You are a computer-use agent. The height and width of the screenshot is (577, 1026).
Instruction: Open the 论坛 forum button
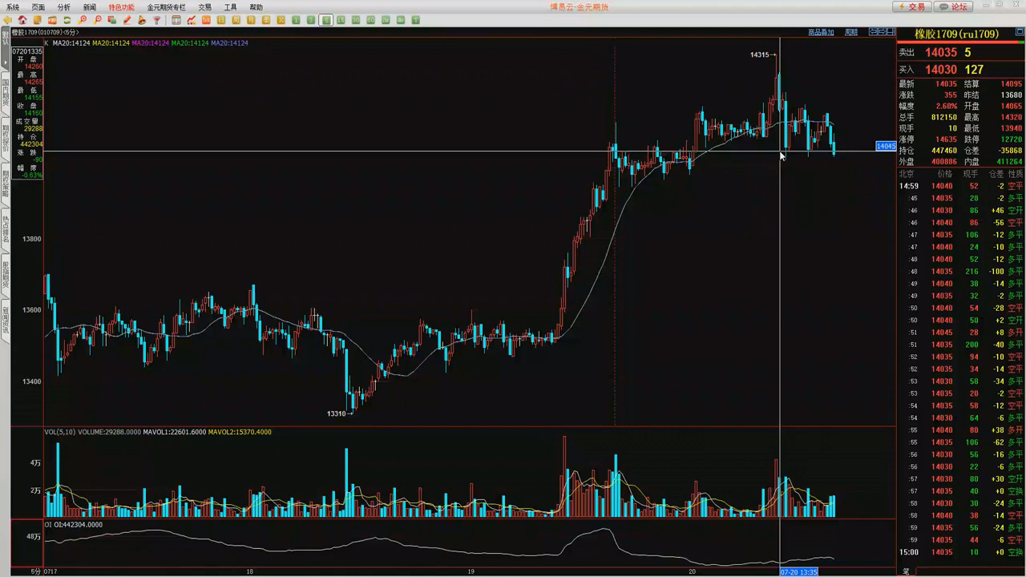(x=955, y=6)
